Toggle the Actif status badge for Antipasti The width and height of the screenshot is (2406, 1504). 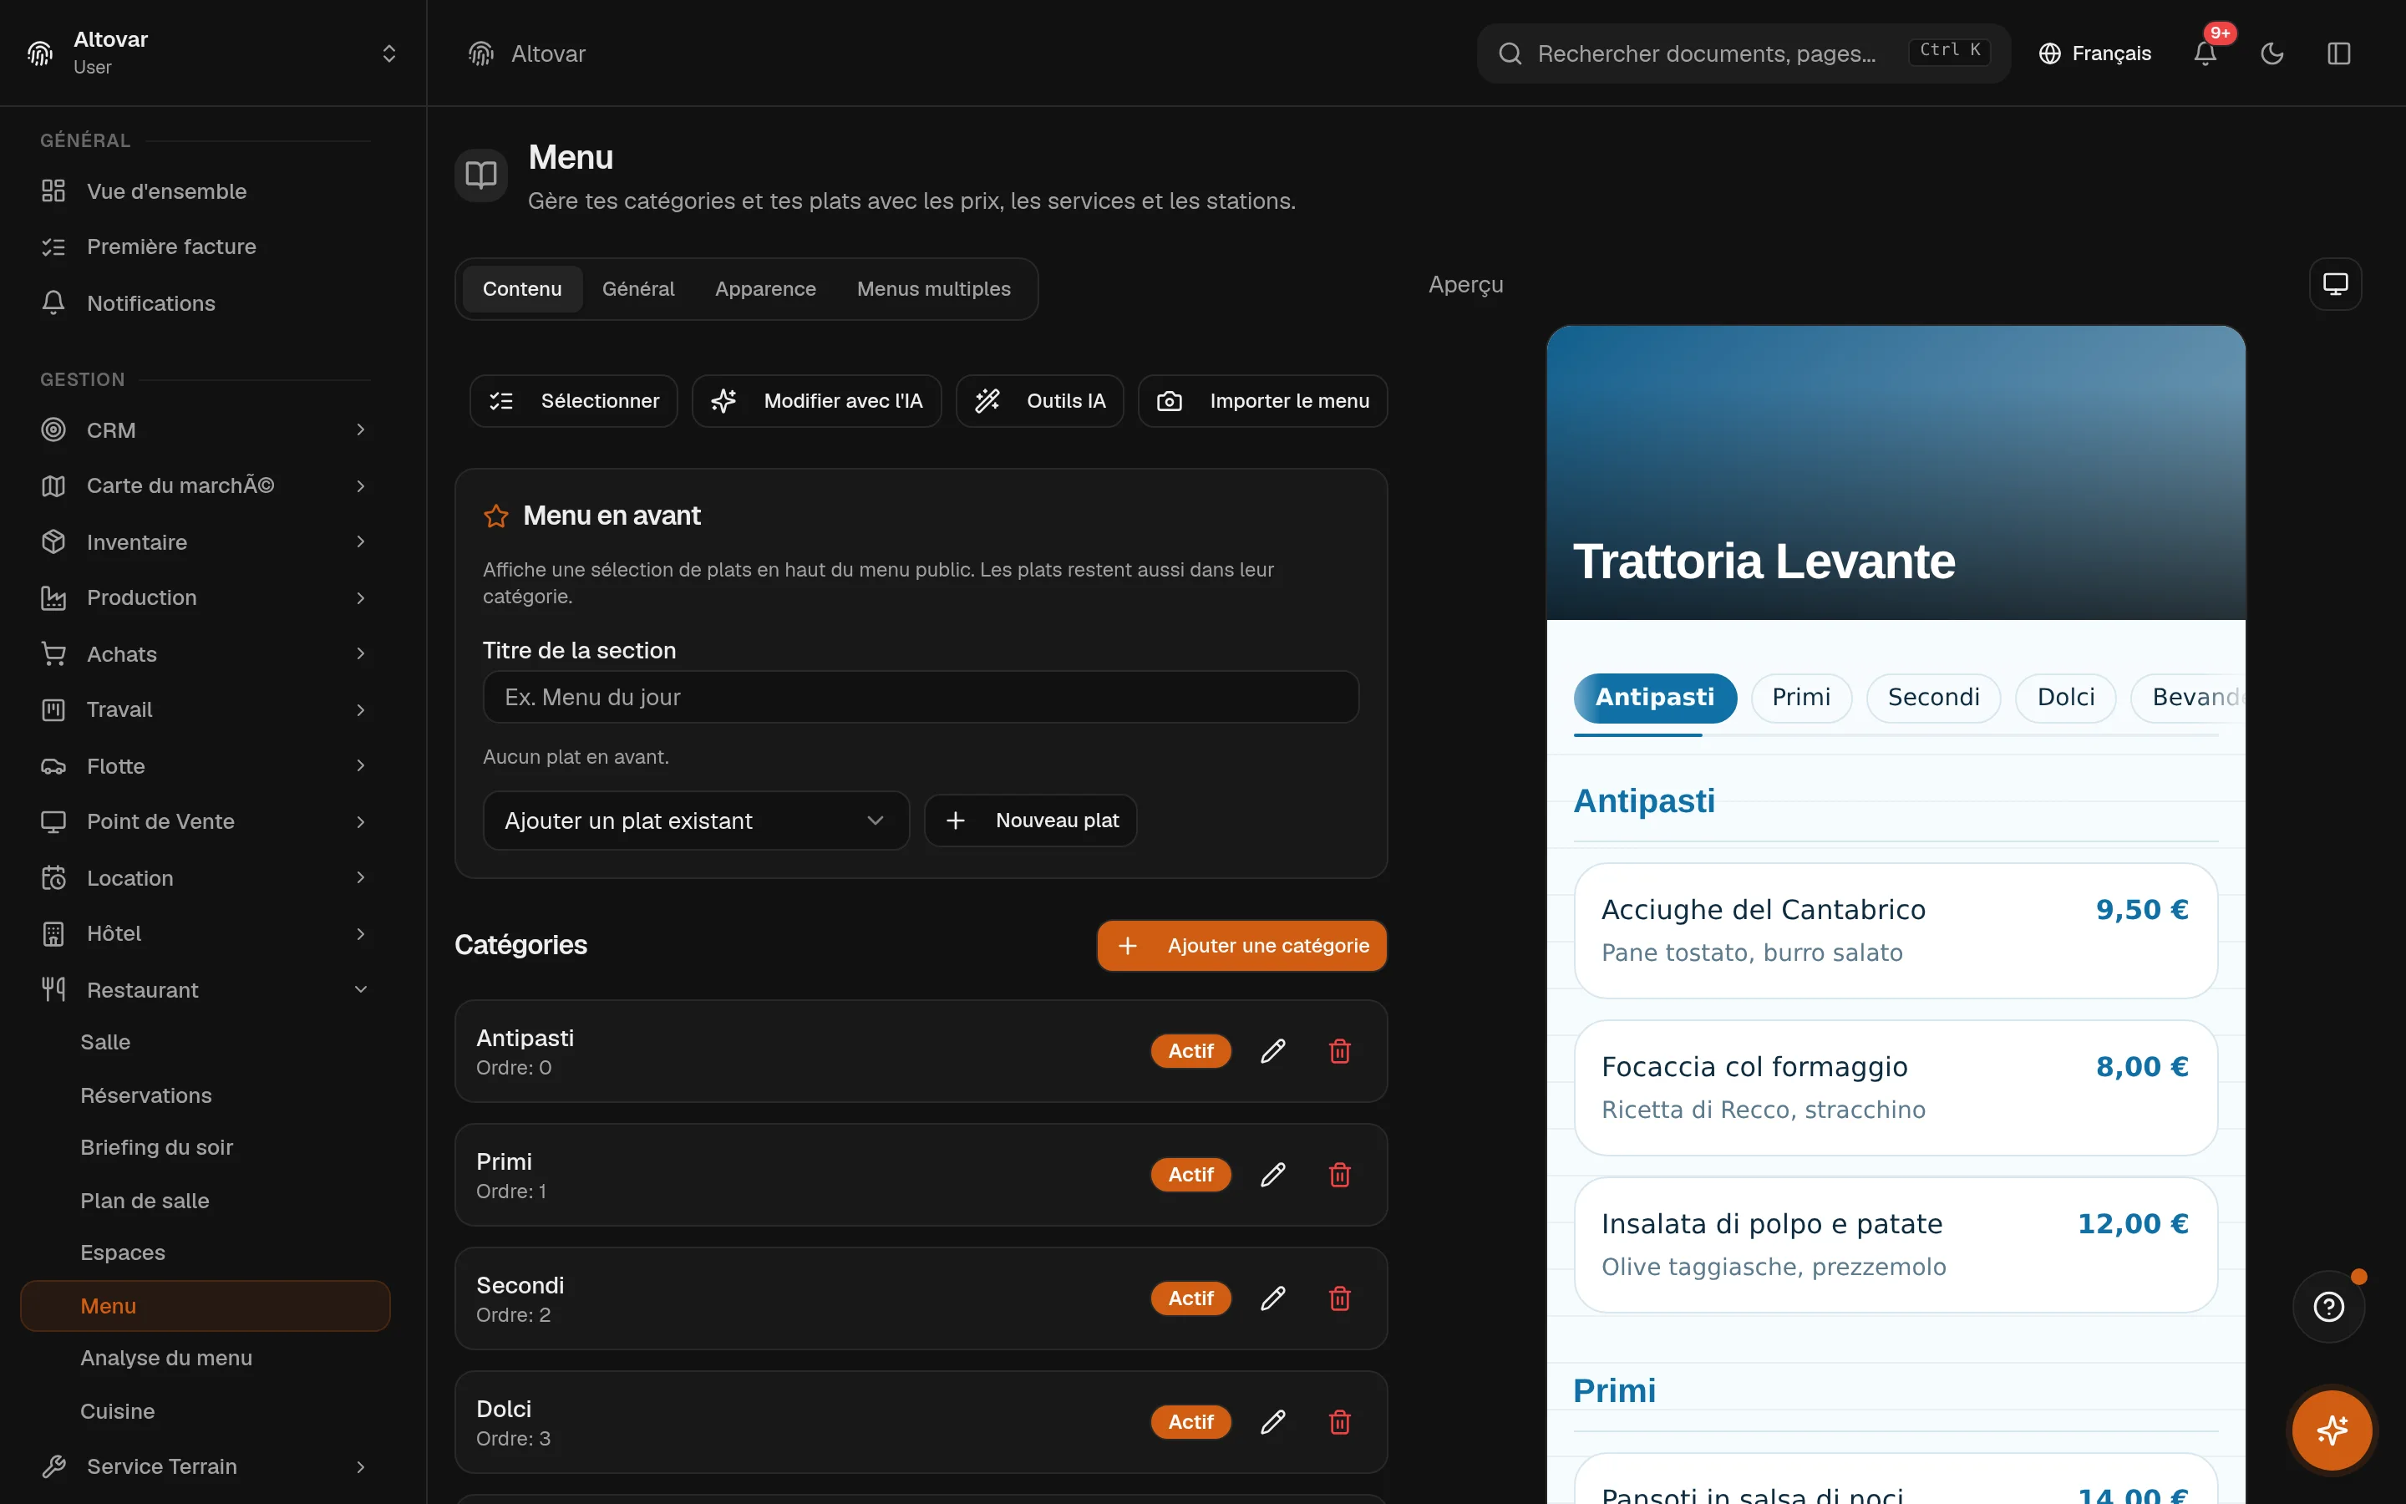pyautogui.click(x=1190, y=1050)
